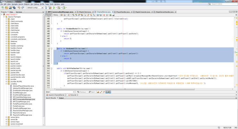This screenshot has height=129, width=238.
Task: Click the New File toolbar icon
Action: pyautogui.click(x=3, y=8)
